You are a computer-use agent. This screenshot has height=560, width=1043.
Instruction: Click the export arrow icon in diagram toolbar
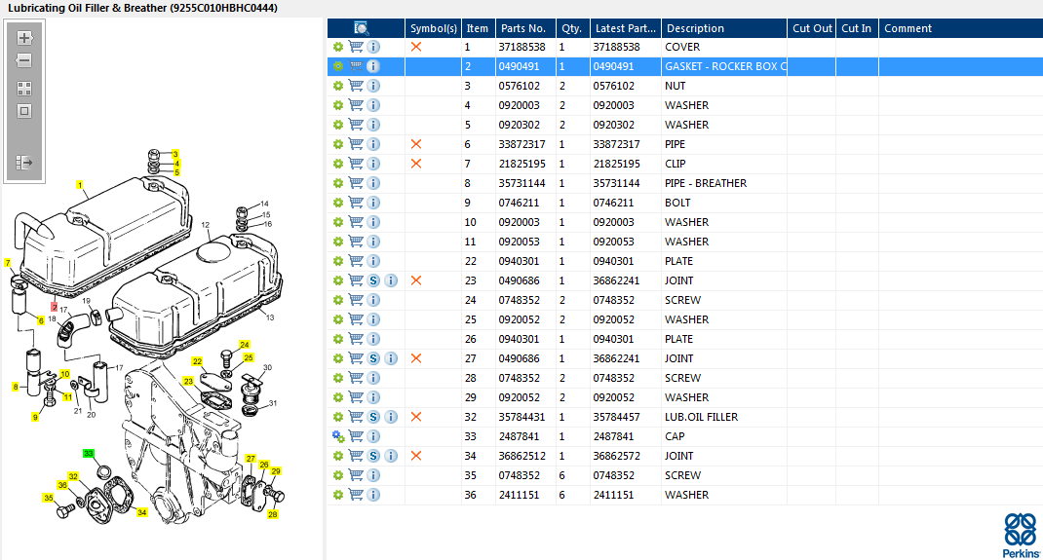click(x=24, y=162)
